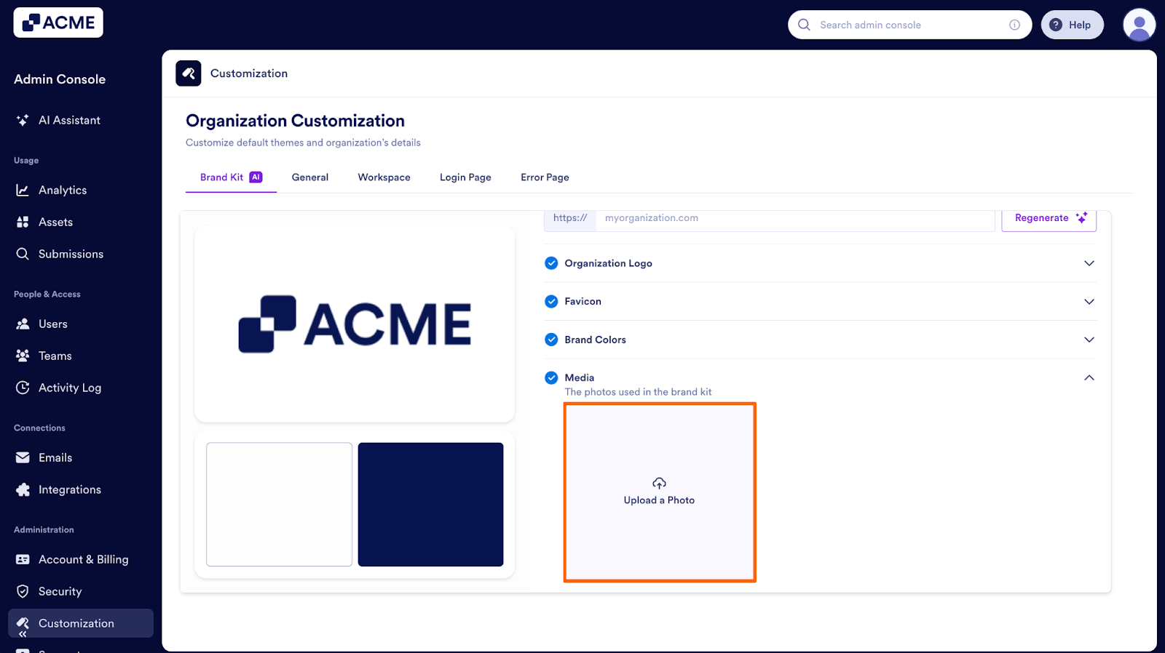Click the Integrations puzzle icon

click(x=23, y=489)
